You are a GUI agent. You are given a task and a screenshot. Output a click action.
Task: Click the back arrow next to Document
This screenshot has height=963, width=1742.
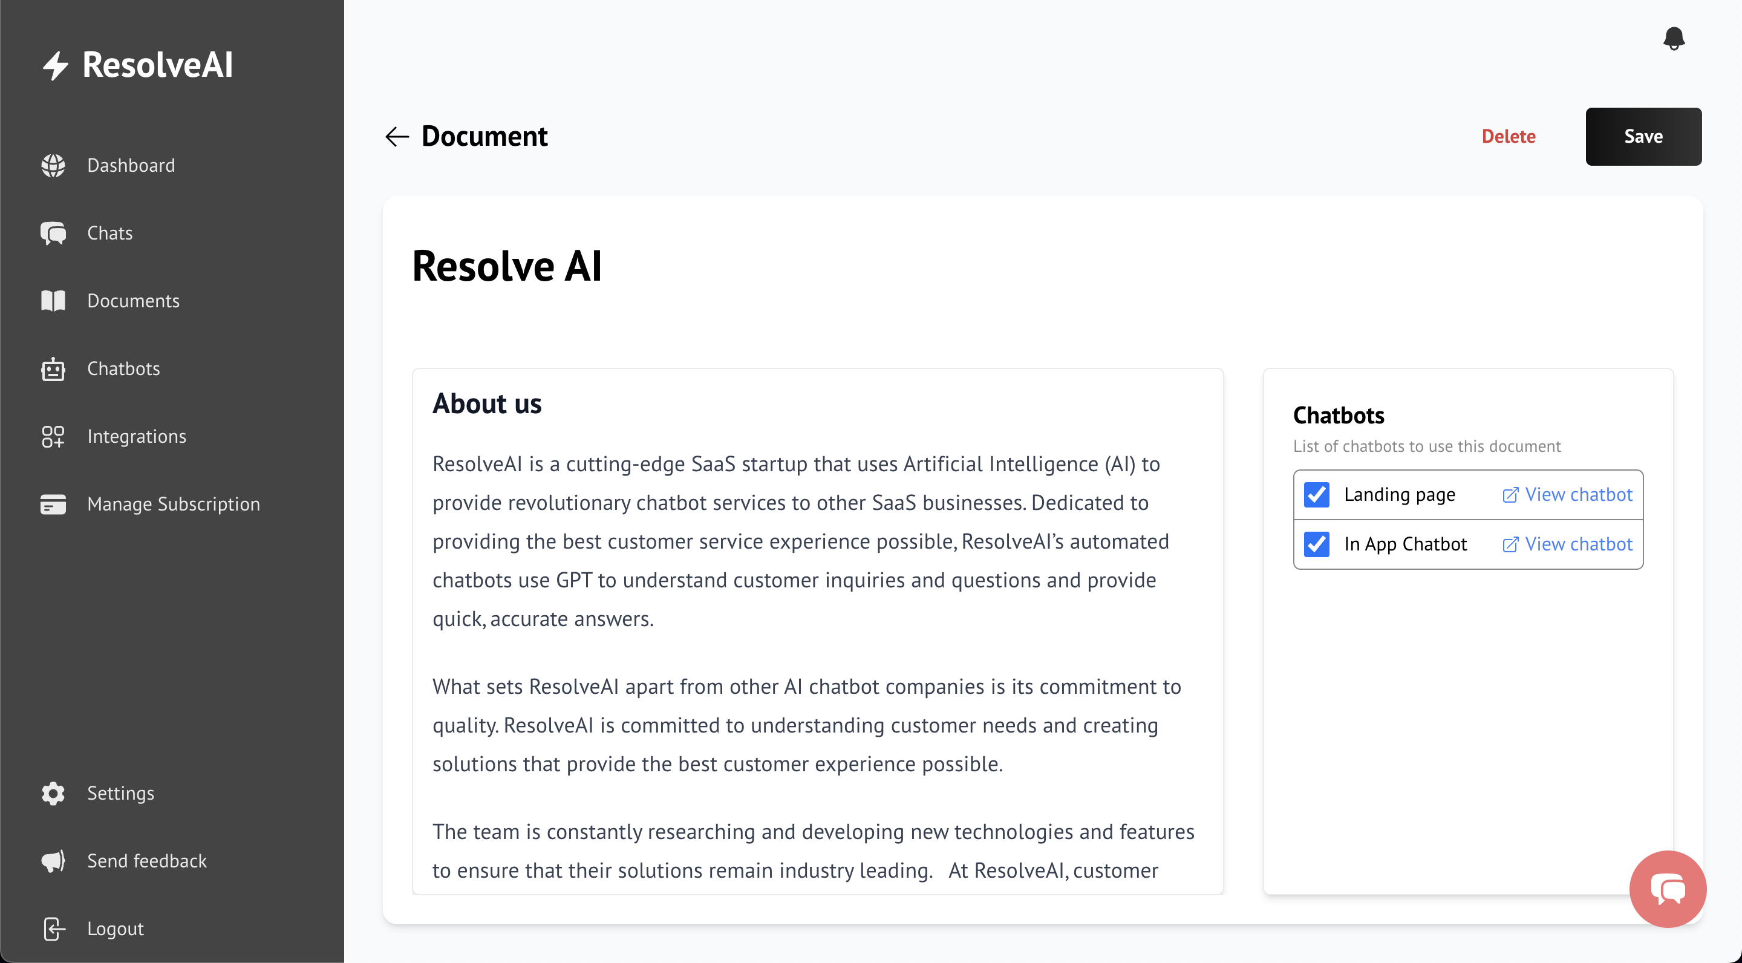pyautogui.click(x=397, y=137)
